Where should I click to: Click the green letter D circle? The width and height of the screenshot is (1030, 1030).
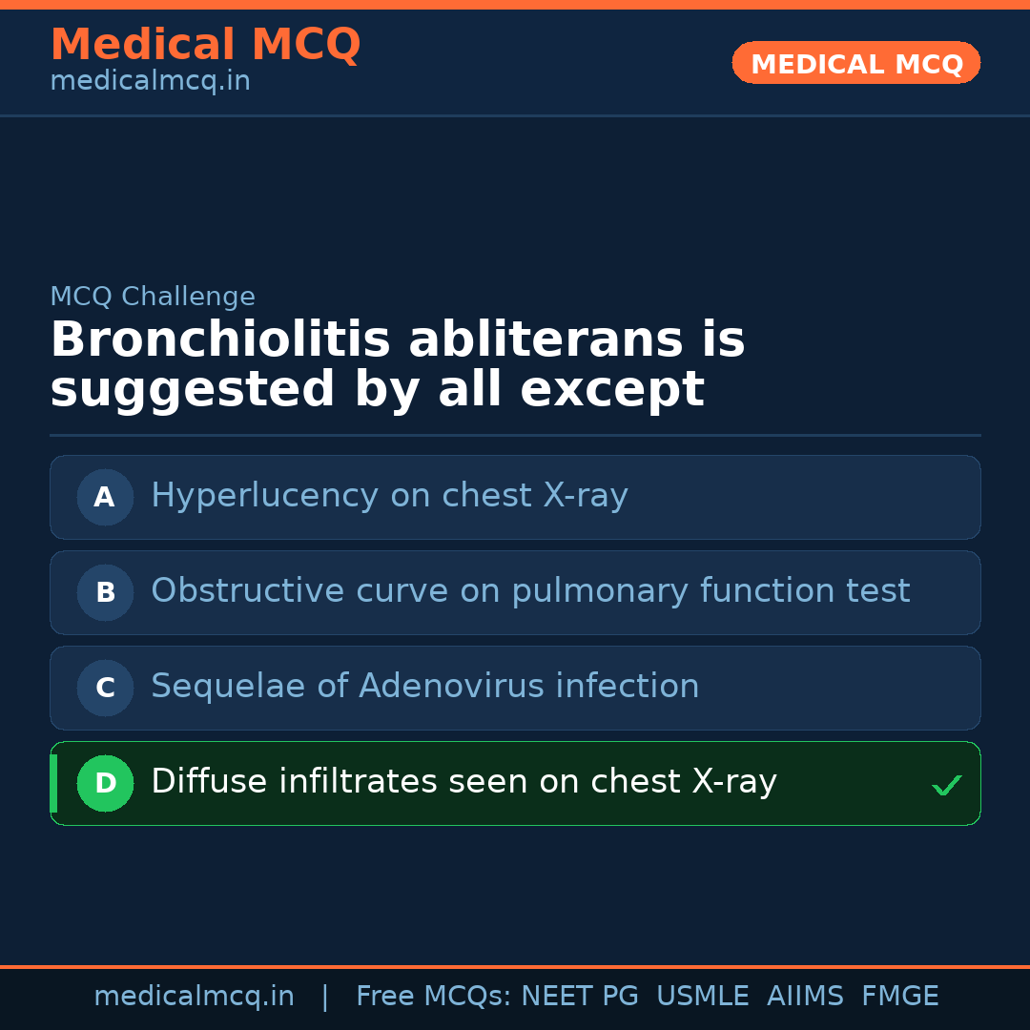coord(105,783)
